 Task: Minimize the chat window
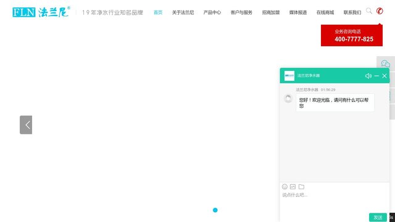pyautogui.click(x=376, y=76)
